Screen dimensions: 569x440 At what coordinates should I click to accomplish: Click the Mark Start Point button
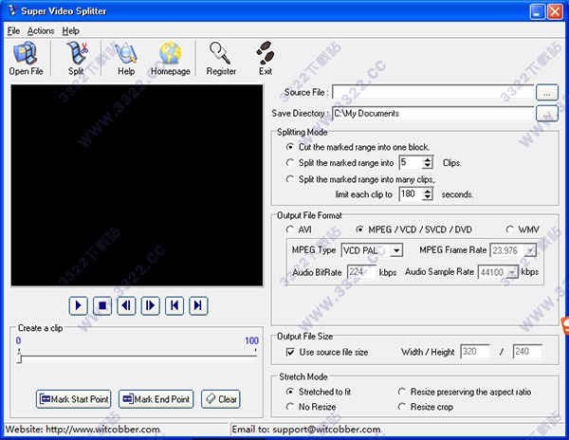[74, 399]
